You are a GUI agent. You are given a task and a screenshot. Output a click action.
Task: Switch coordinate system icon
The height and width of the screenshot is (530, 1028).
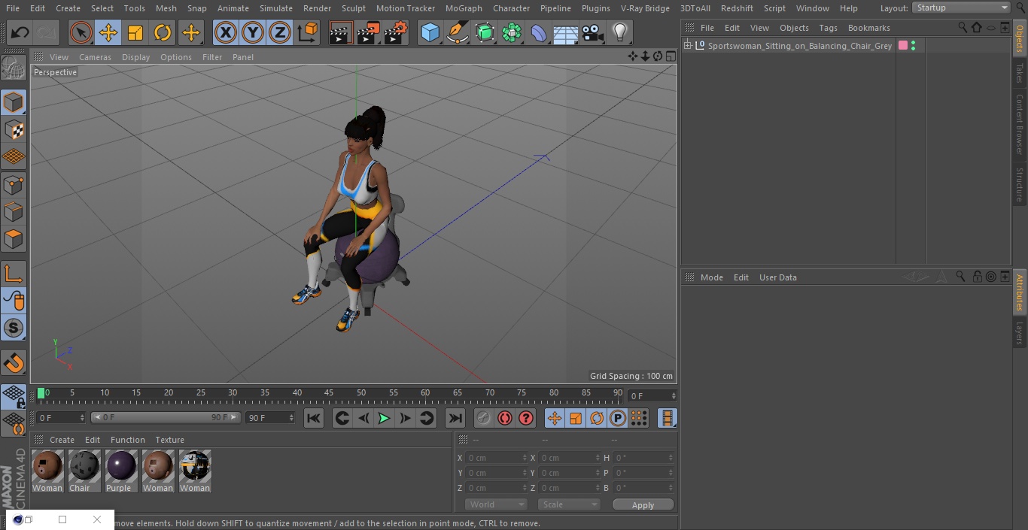(x=308, y=33)
